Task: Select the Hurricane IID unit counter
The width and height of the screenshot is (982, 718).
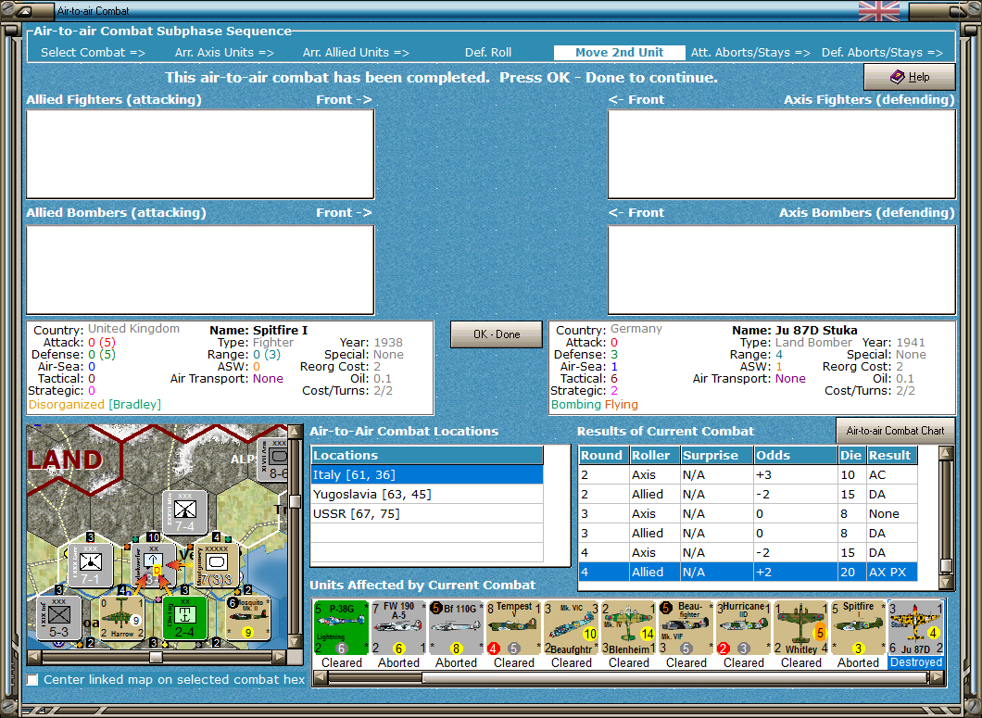Action: (x=743, y=628)
